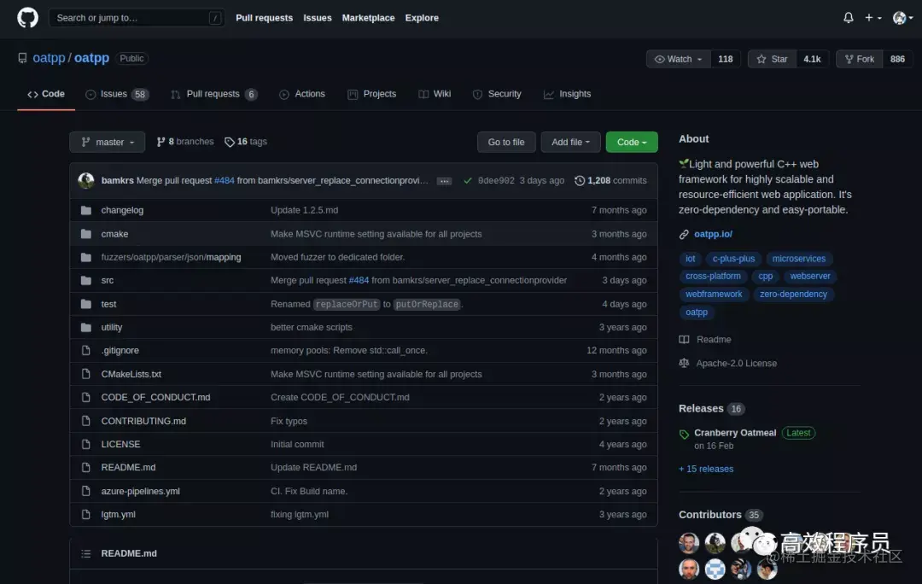Go to Explore

[x=422, y=18]
